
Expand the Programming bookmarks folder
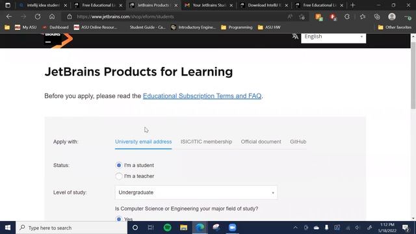click(237, 27)
